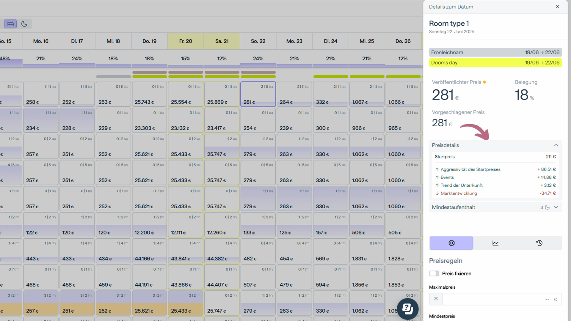Collapse the Preisdetails section chevron
Screen dimensions: 571x321
(556, 145)
